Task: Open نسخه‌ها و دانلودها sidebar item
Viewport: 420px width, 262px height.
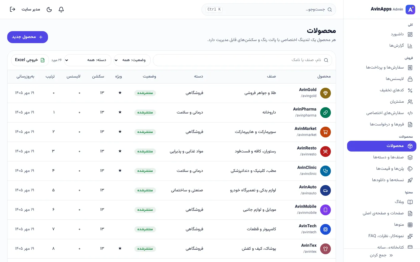Action: (x=382, y=180)
